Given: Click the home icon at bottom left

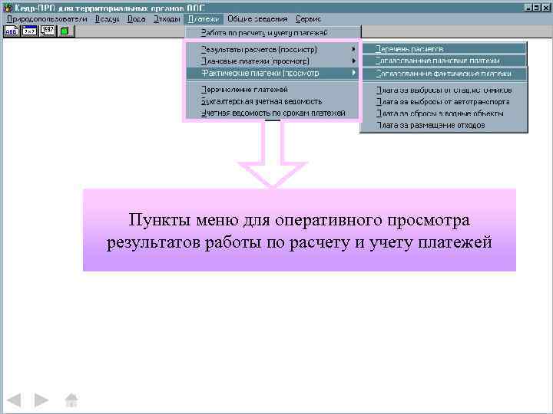Looking at the screenshot, I should click(71, 400).
